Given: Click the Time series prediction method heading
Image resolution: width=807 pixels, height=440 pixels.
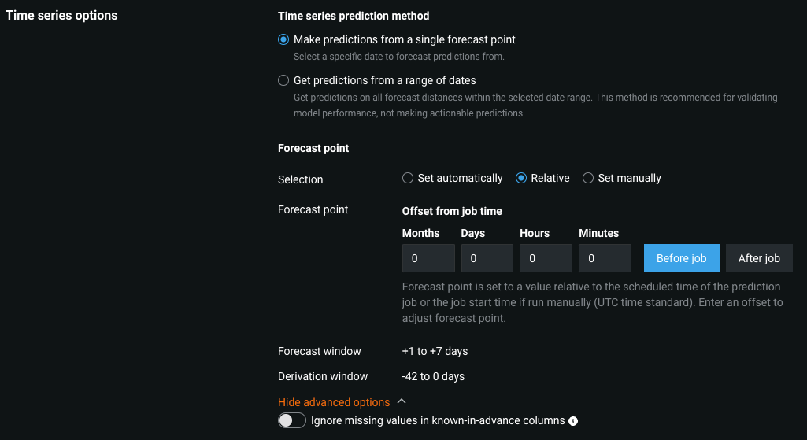Looking at the screenshot, I should pyautogui.click(x=354, y=16).
